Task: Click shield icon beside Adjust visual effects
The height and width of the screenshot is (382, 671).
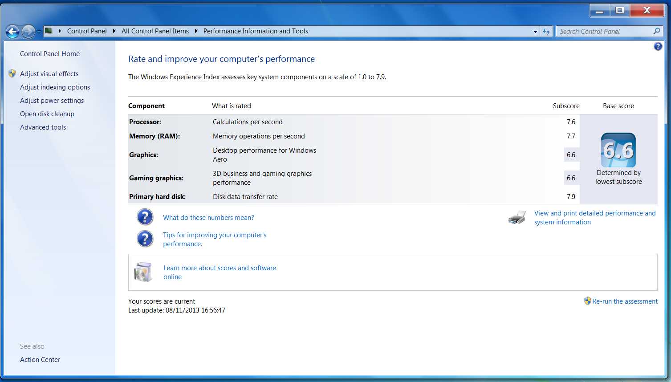Action: pyautogui.click(x=12, y=73)
